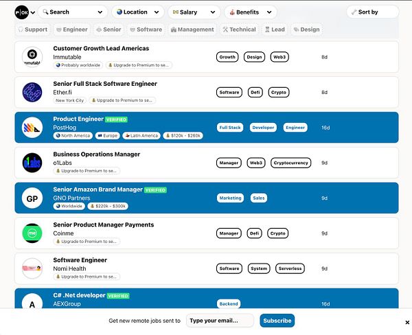Click the Marketing tag on GNO Partners job
Image resolution: width=412 pixels, height=335 pixels.
(230, 198)
